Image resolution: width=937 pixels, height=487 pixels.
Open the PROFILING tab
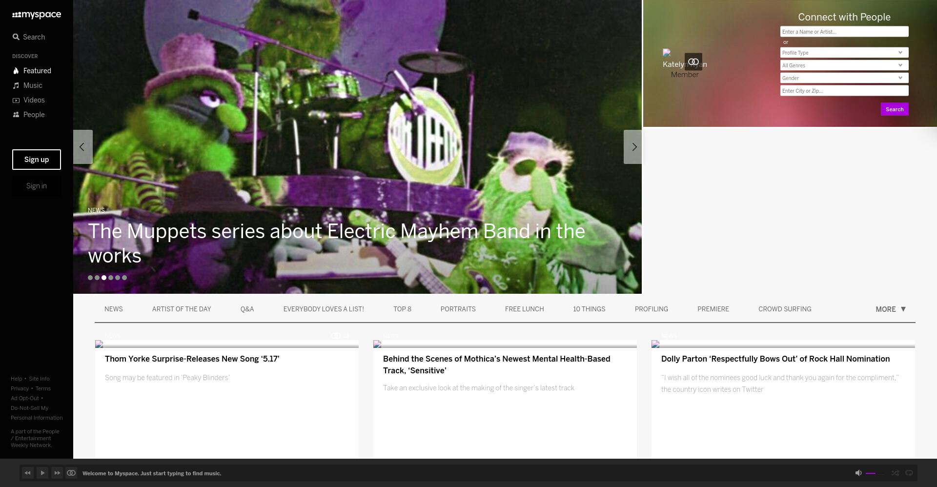click(x=651, y=309)
